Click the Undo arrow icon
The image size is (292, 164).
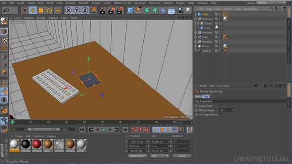coord(6,10)
